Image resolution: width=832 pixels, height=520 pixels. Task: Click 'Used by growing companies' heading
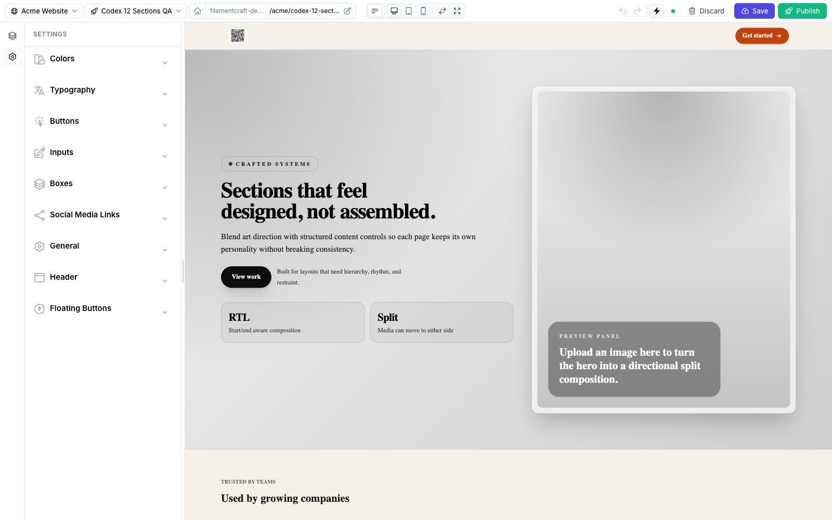pyautogui.click(x=285, y=499)
